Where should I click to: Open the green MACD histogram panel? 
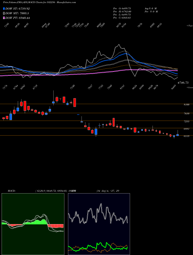click(x=33, y=224)
